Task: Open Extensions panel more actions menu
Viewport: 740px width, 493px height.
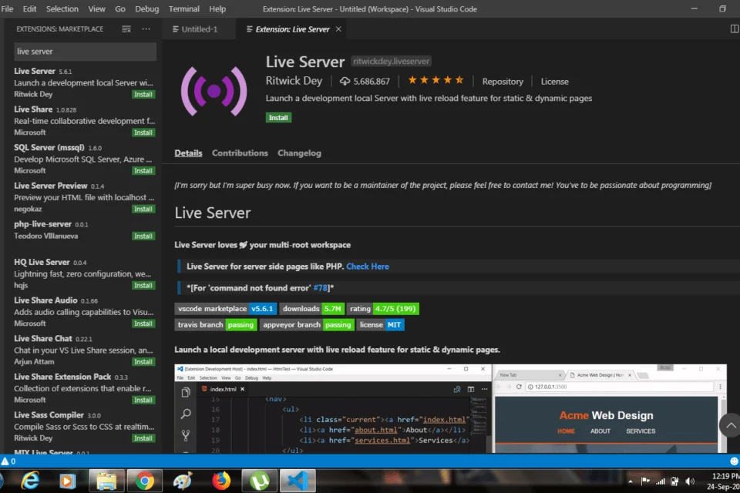Action: [146, 29]
